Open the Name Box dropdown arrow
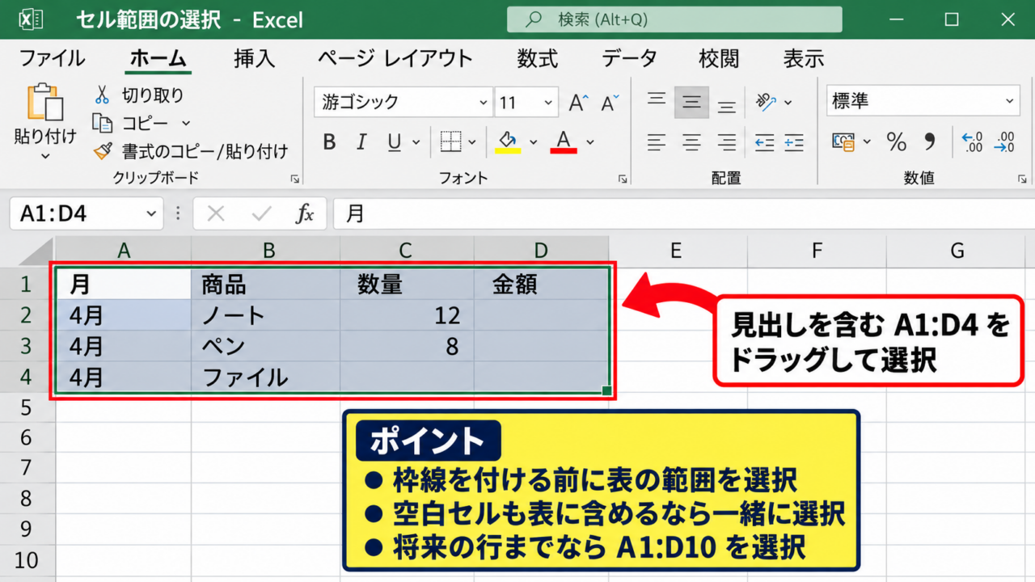Viewport: 1035px width, 582px height. click(150, 213)
